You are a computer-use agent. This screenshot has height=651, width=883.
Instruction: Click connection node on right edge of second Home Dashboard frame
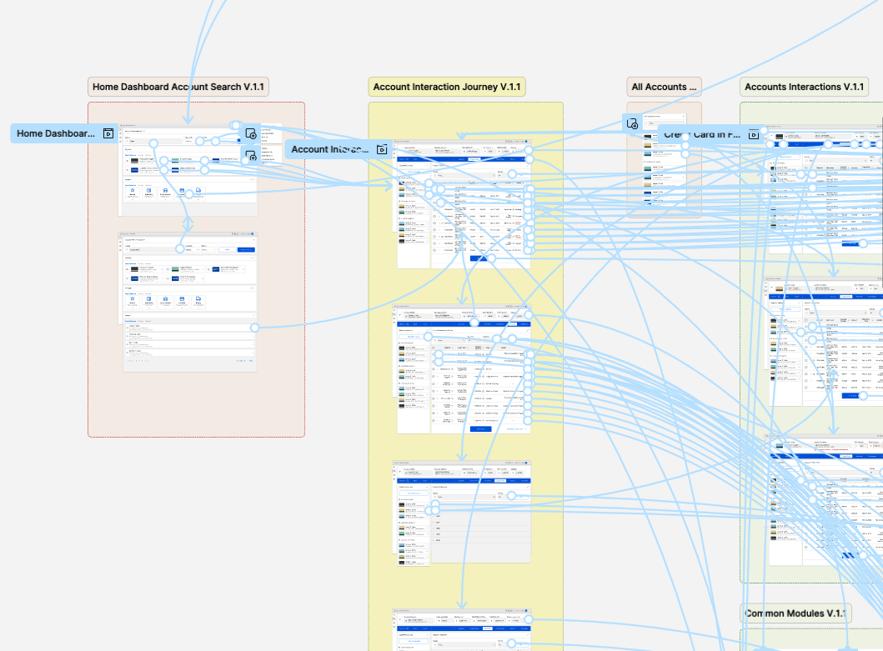[255, 328]
